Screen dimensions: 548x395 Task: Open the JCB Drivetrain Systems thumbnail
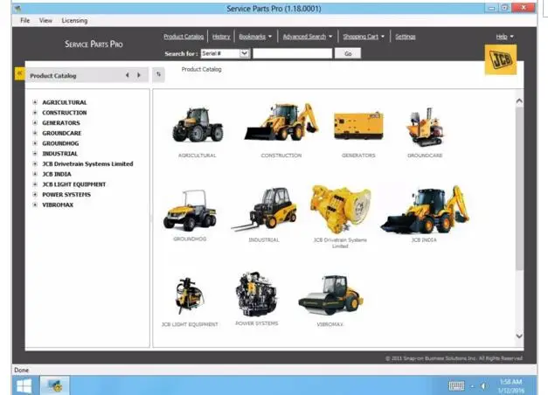(340, 210)
